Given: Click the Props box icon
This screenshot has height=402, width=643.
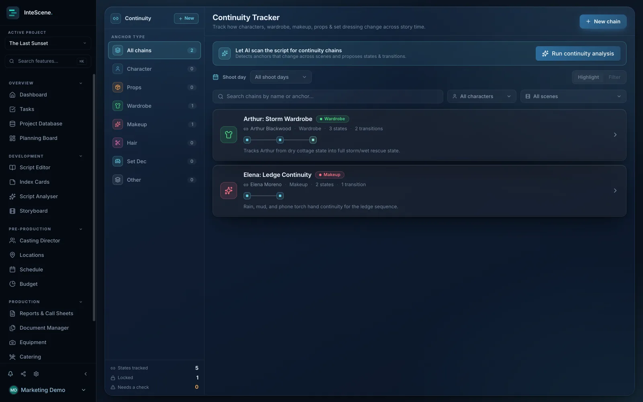Looking at the screenshot, I should coord(118,87).
